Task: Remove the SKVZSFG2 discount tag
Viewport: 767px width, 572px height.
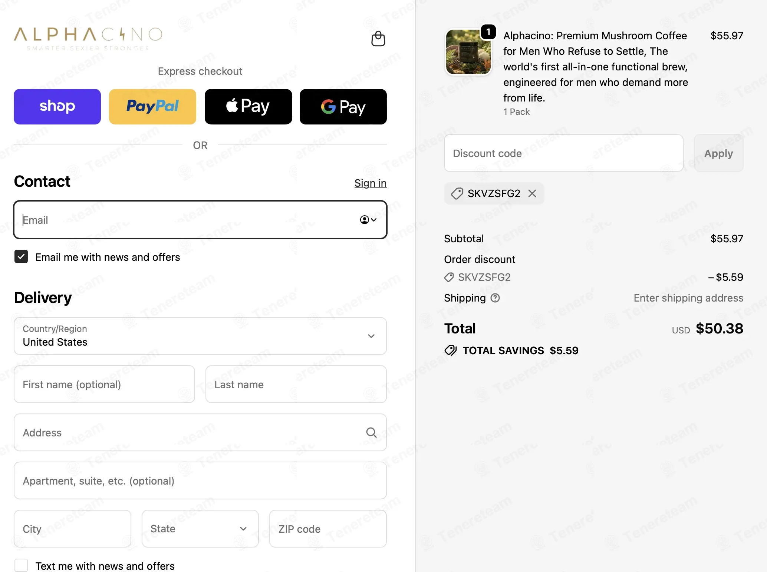Action: 532,193
